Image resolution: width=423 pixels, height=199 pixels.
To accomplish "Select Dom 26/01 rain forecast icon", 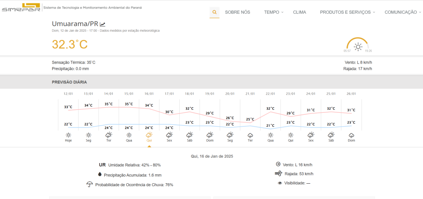I will click(x=352, y=135).
